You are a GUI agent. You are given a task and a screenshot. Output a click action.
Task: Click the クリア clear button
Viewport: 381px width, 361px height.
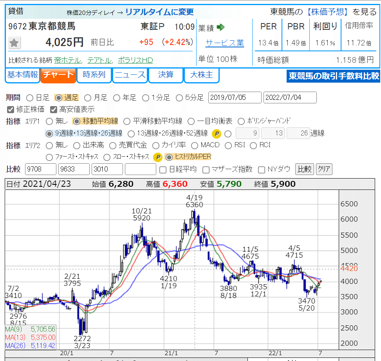pyautogui.click(x=324, y=169)
